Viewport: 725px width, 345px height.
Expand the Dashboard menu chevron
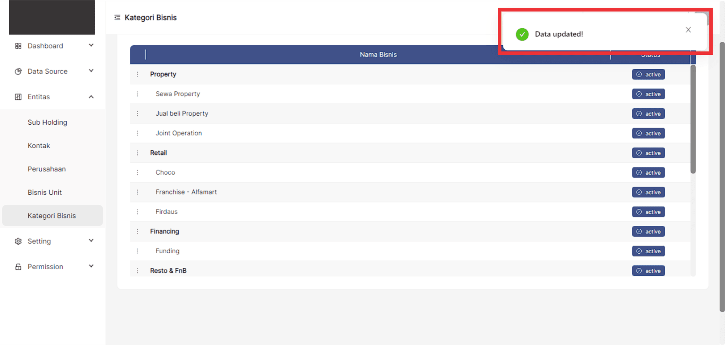(x=91, y=45)
